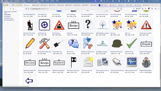
Task: Open the hammer and screwdriver devel image
Action: coord(45,43)
